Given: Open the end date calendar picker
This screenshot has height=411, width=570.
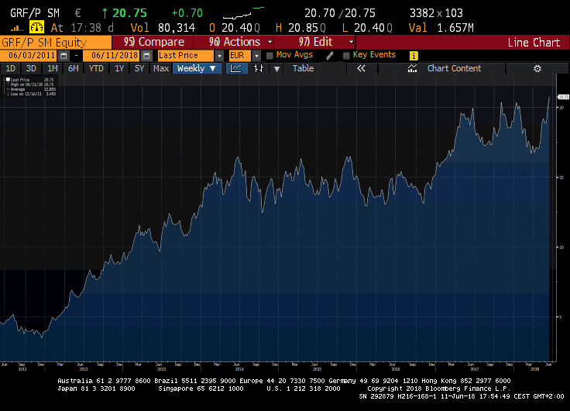Looking at the screenshot, I should [x=146, y=56].
